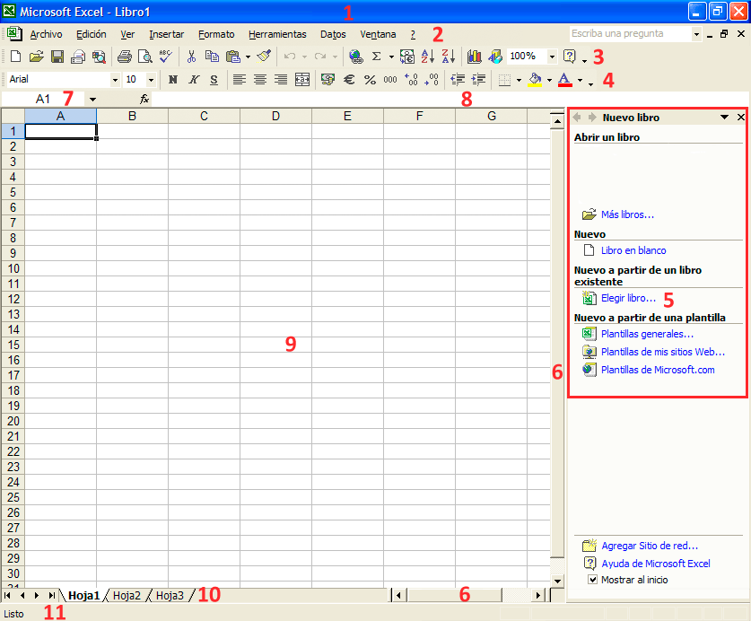
Task: Open the font color dropdown arrow
Action: 580,80
